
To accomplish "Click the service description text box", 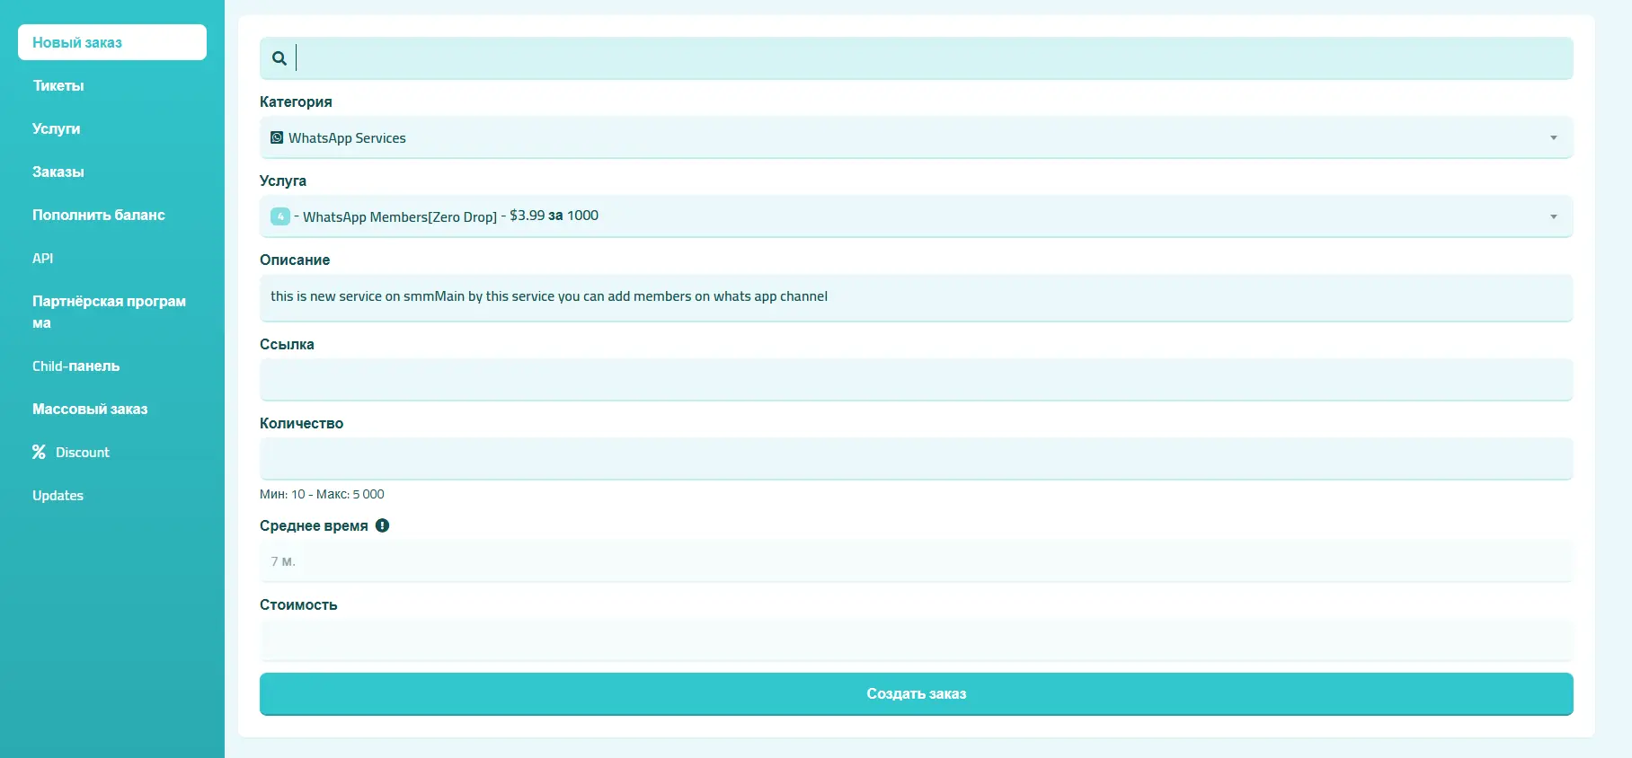I will tap(917, 297).
